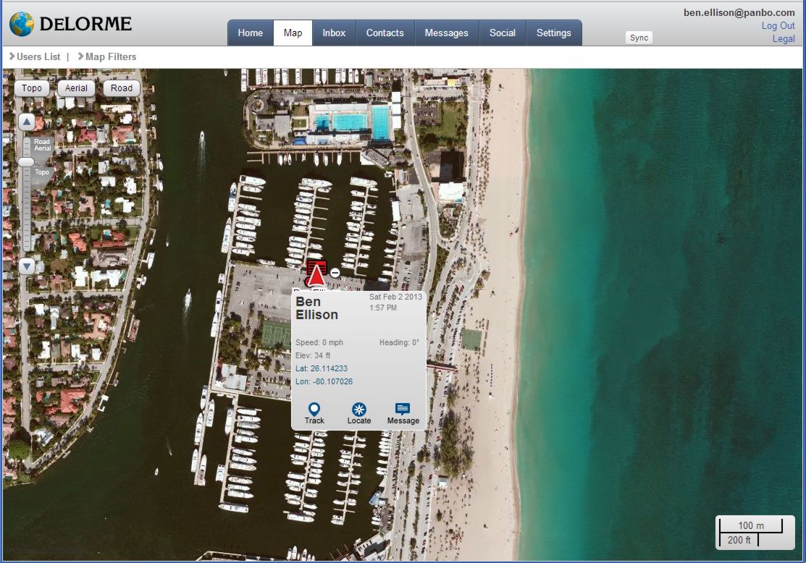This screenshot has height=563, width=806.
Task: Click the 100 m / 200 ft map scale
Action: 755,533
